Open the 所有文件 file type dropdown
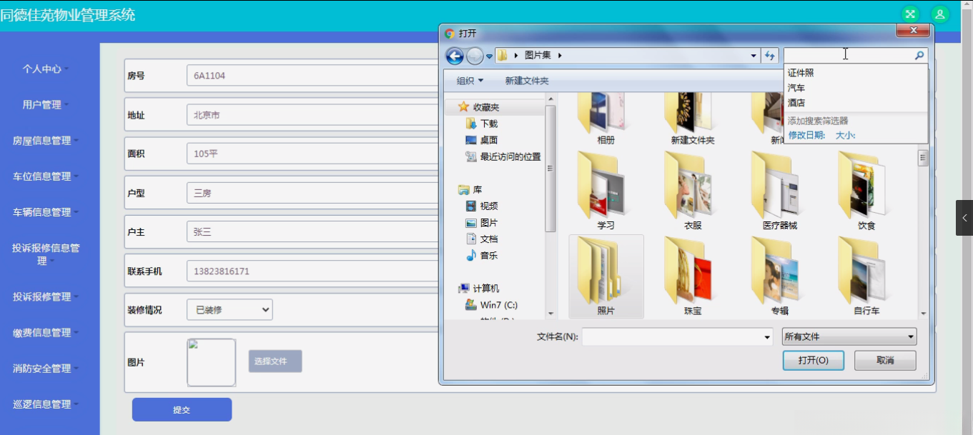 [849, 336]
